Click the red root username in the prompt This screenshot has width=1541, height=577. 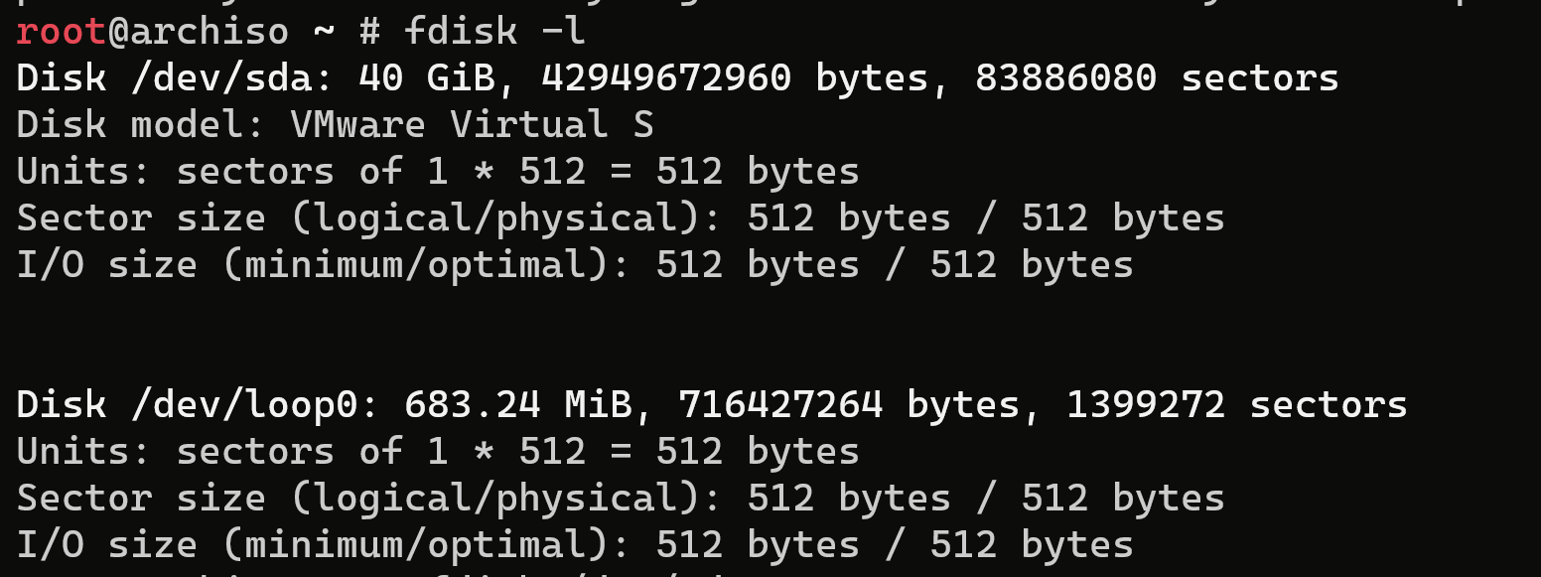tap(61, 32)
